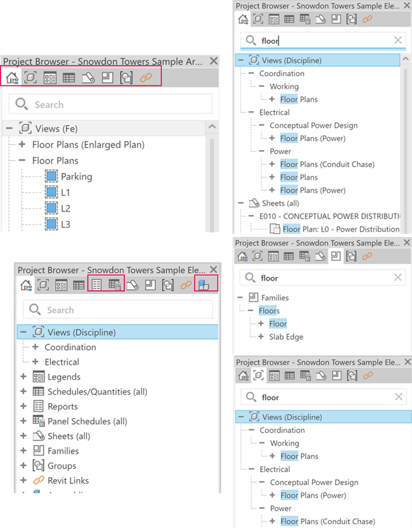Screen dimensions: 412x528
Task: Filter by Views icon in Architecture sample browser
Action: tap(31, 78)
